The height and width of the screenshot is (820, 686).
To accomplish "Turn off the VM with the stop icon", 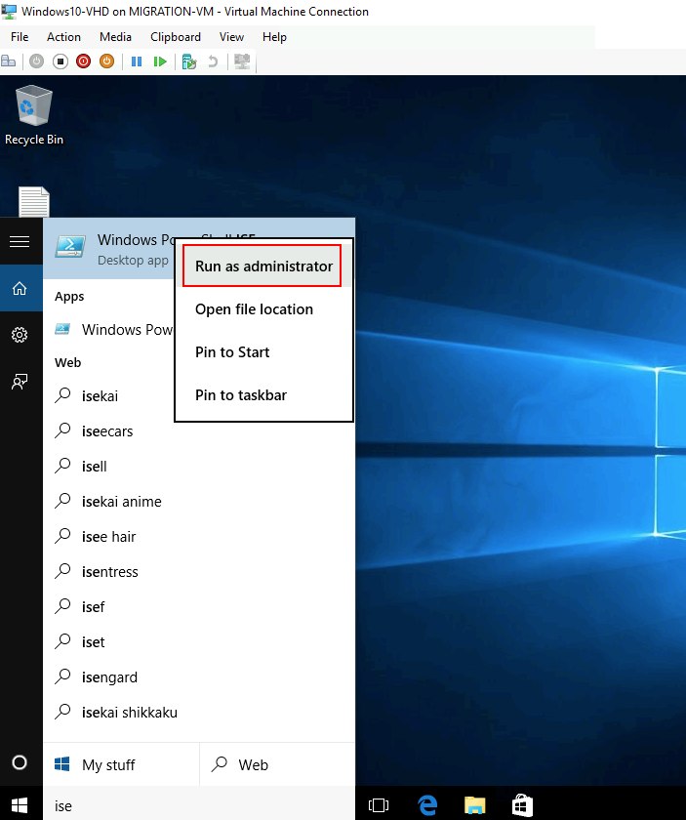I will (61, 61).
